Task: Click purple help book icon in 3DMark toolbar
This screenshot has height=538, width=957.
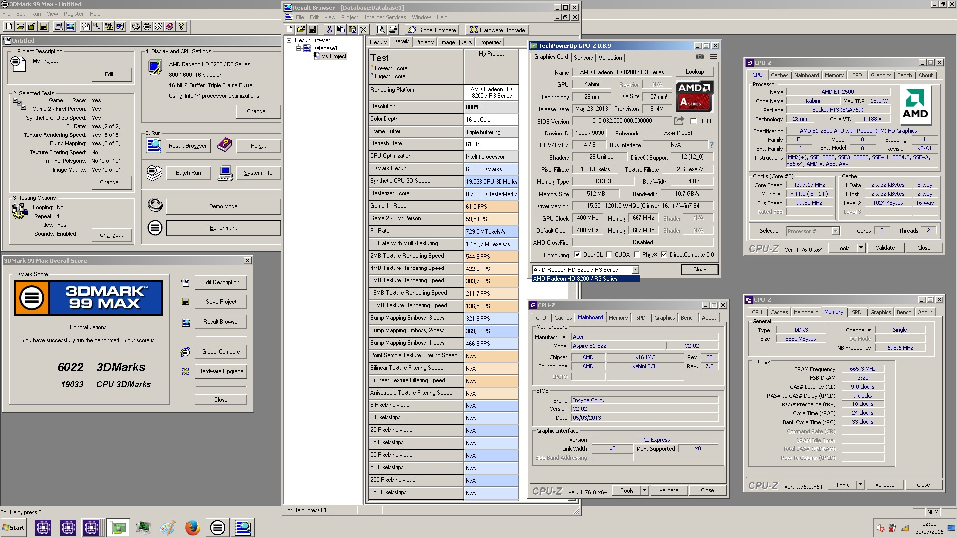Action: point(170,26)
